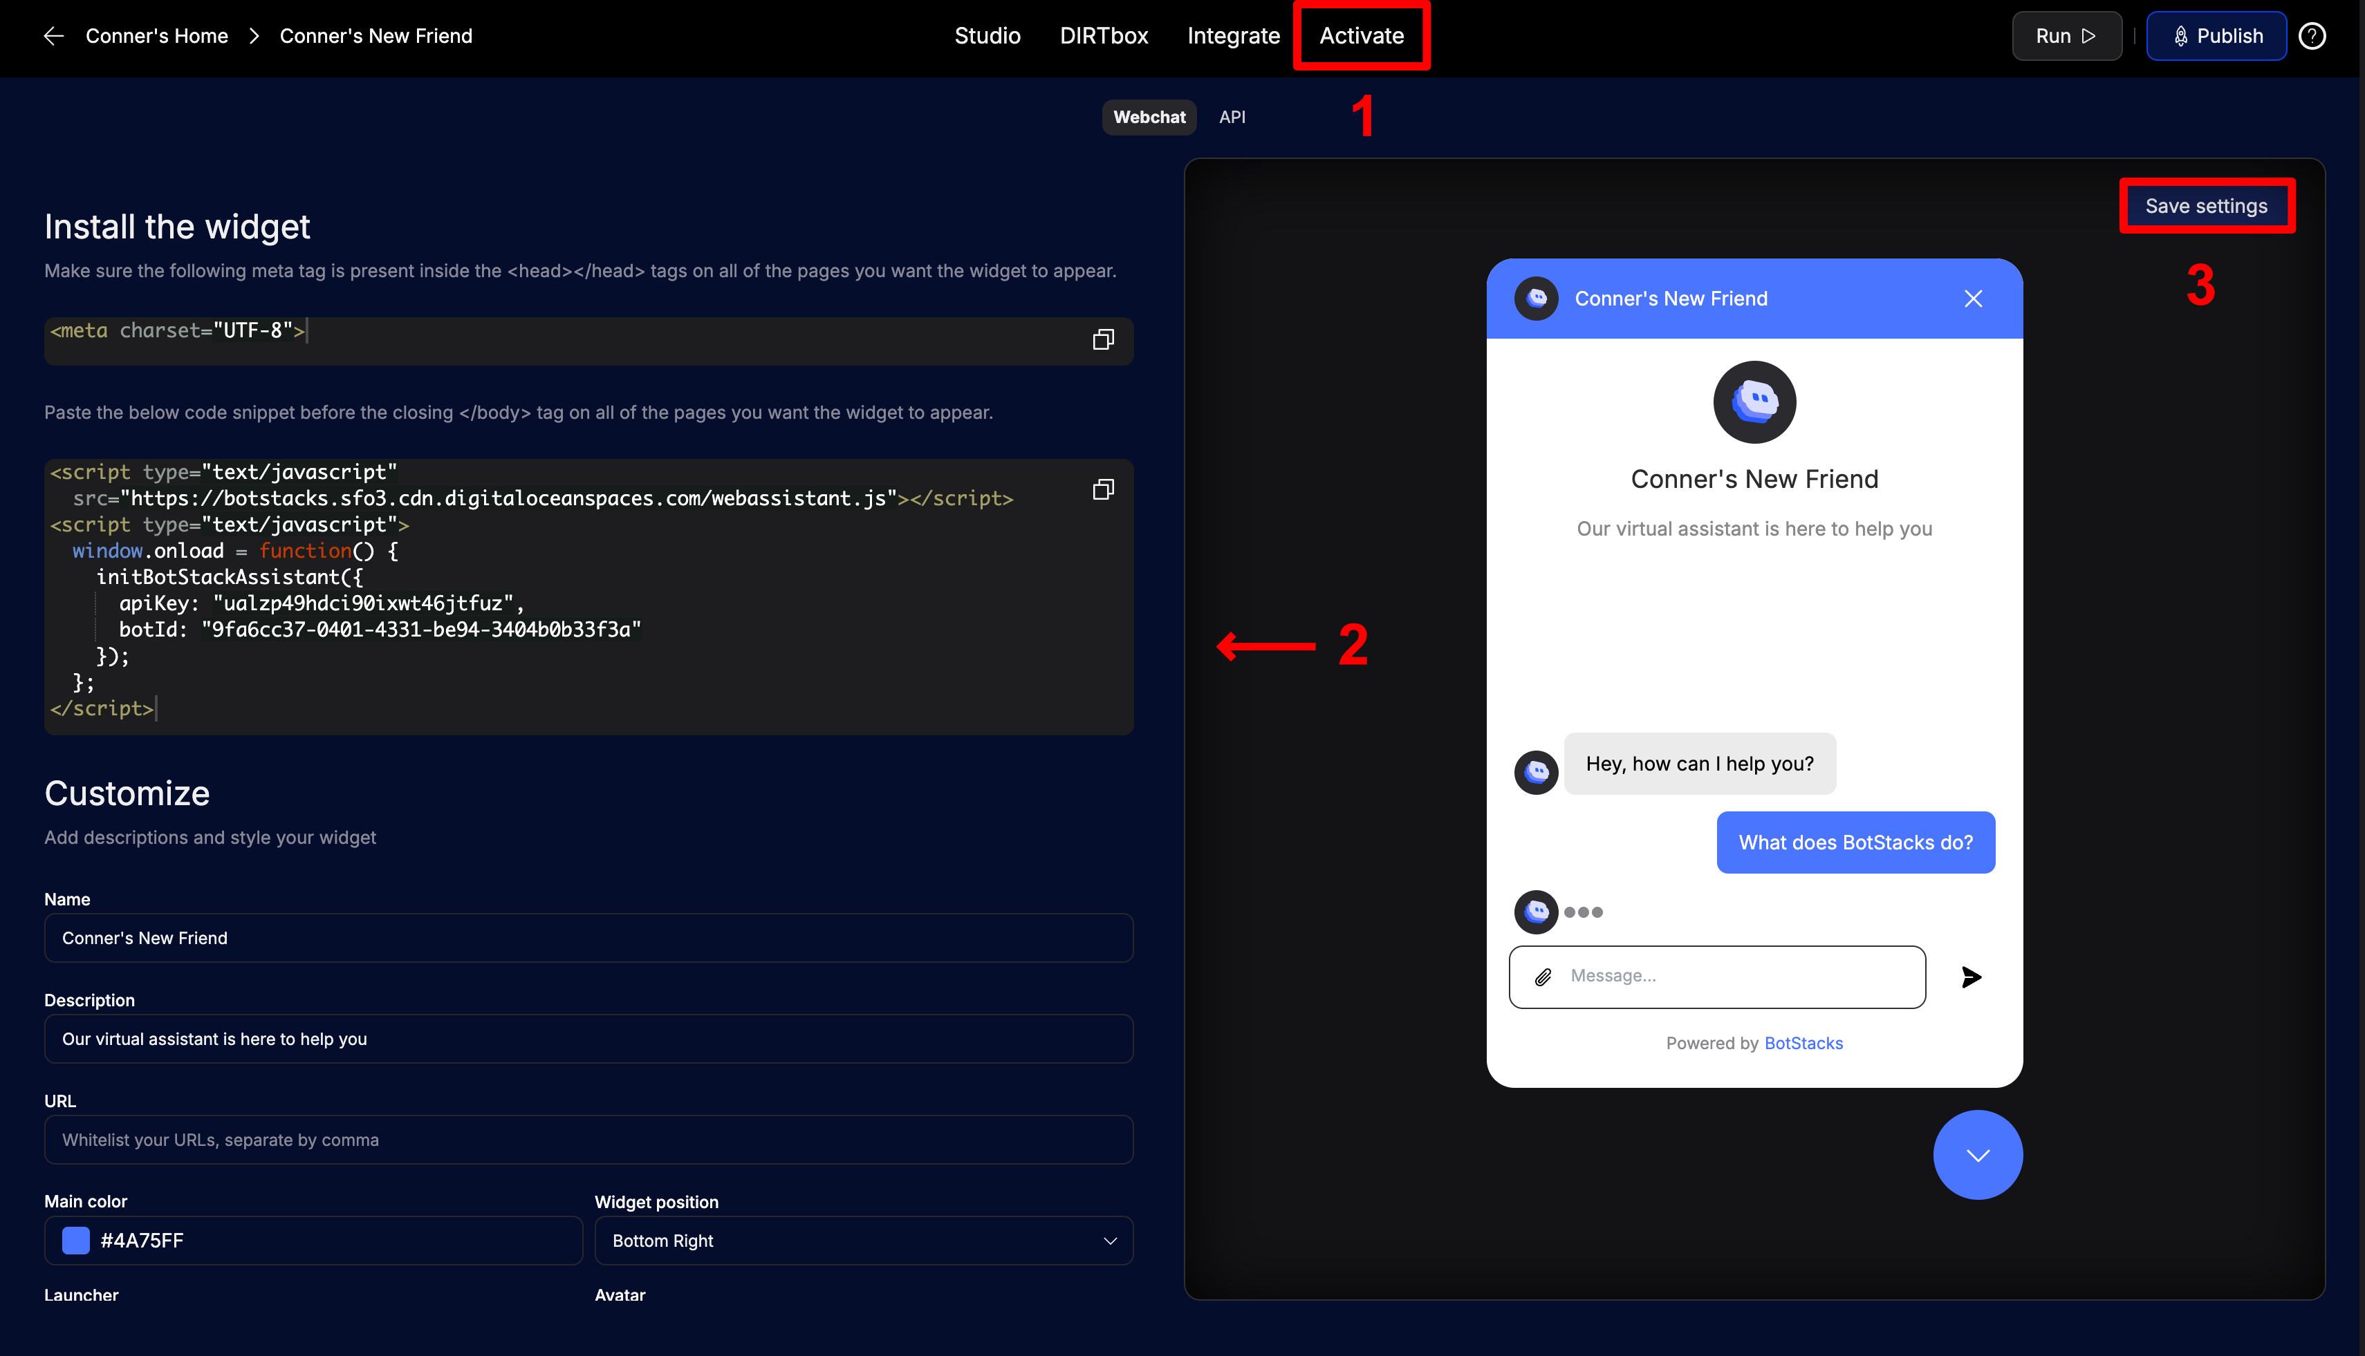Image resolution: width=2365 pixels, height=1356 pixels.
Task: Click the back arrow icon
Action: [54, 37]
